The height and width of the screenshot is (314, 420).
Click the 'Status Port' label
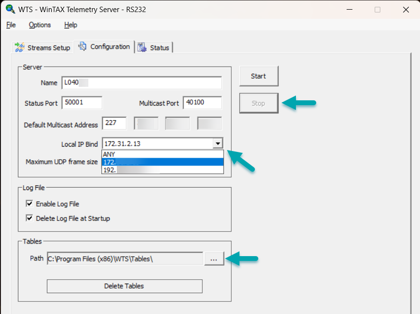(41, 103)
